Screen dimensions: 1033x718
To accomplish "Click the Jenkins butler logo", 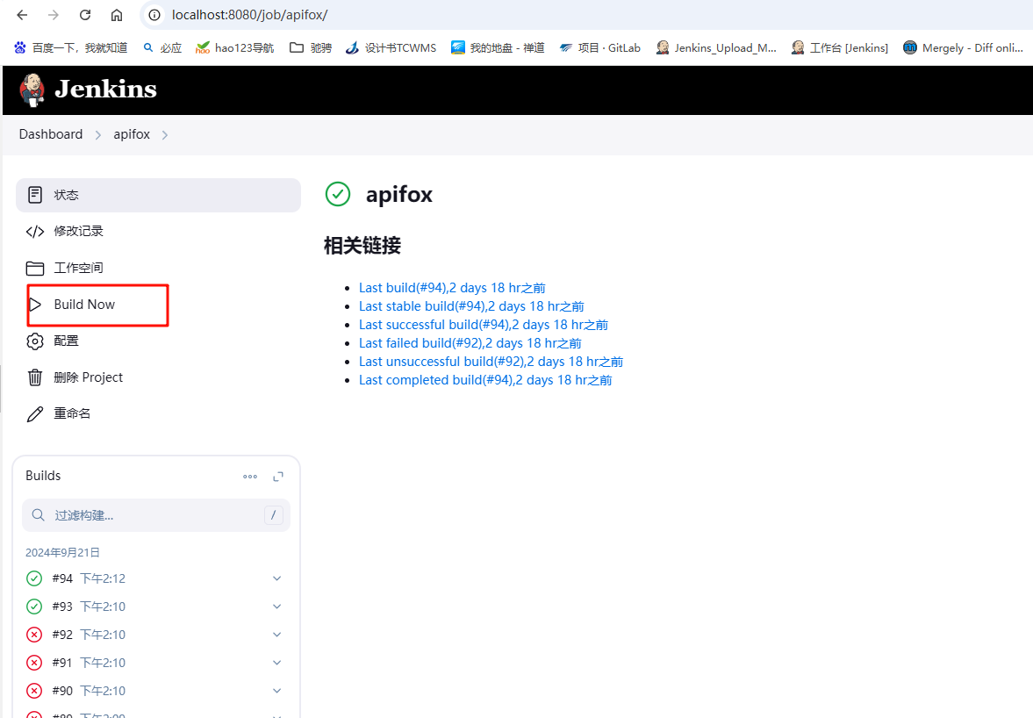I will point(32,90).
